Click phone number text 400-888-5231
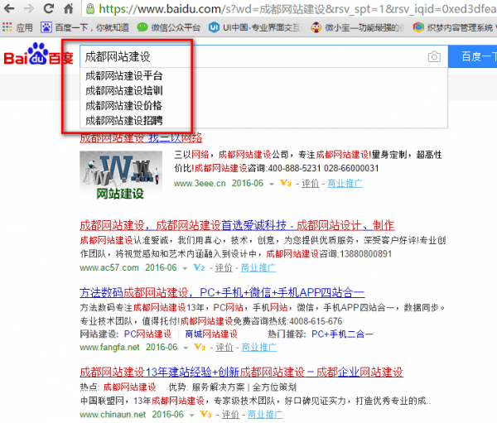This screenshot has height=423, width=497. (294, 168)
